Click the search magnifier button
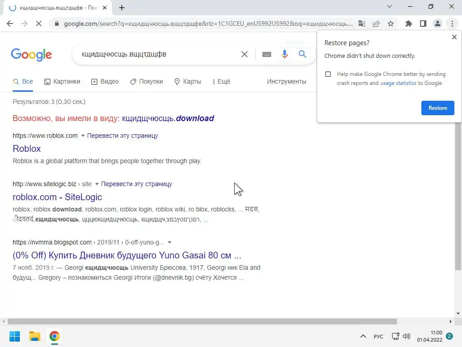 (x=302, y=54)
